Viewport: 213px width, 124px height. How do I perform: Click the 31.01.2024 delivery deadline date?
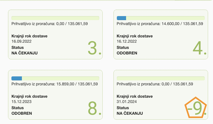pyautogui.click(x=126, y=101)
